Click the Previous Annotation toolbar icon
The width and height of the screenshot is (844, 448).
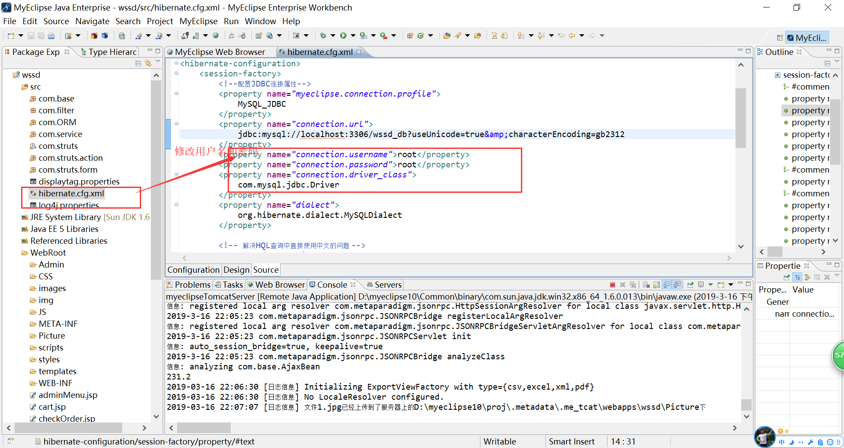tap(541, 36)
